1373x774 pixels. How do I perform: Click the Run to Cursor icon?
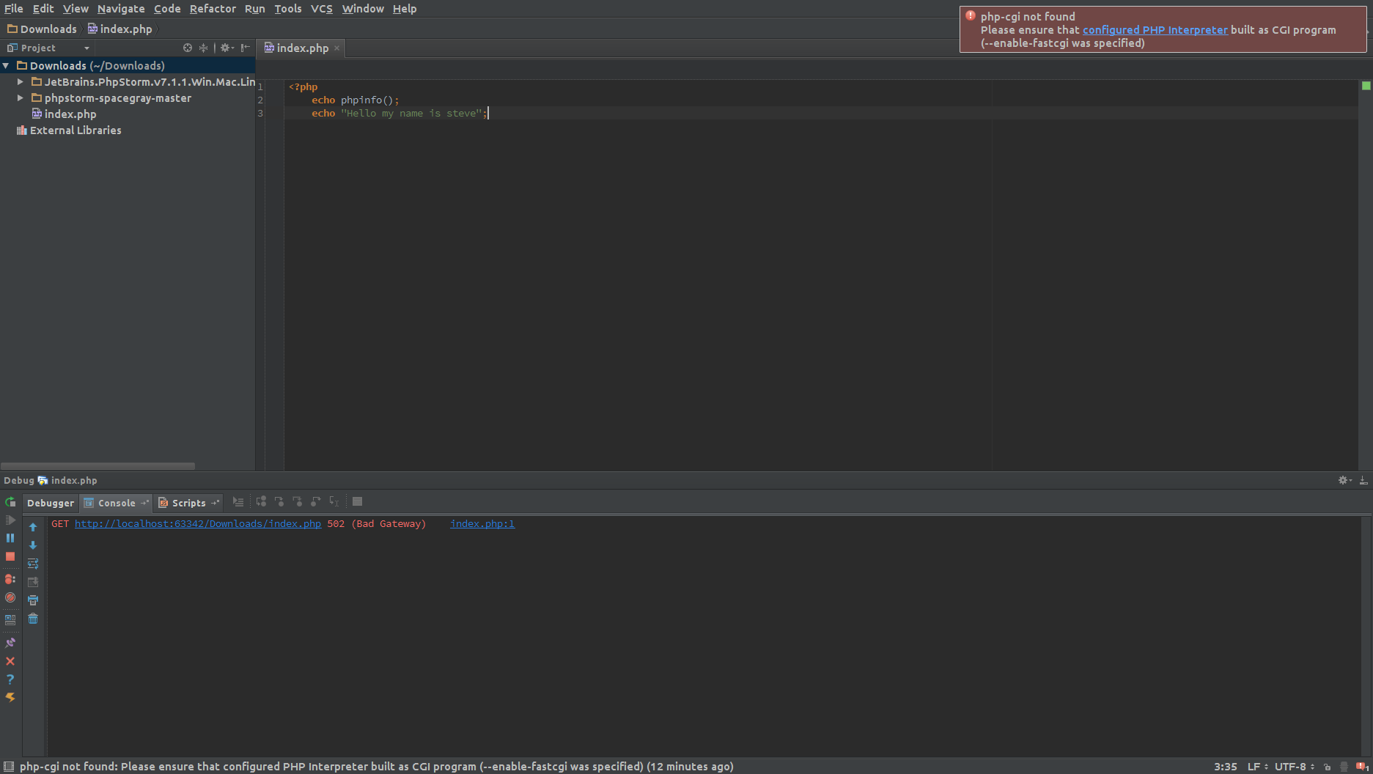point(334,502)
